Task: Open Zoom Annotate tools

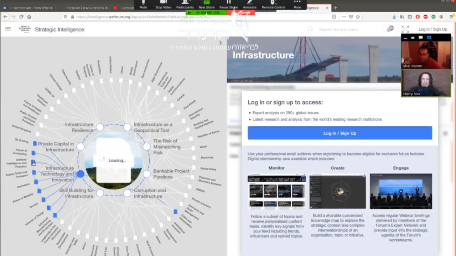Action: (249, 4)
